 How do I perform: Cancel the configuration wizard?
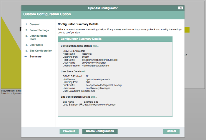[x=171, y=131]
